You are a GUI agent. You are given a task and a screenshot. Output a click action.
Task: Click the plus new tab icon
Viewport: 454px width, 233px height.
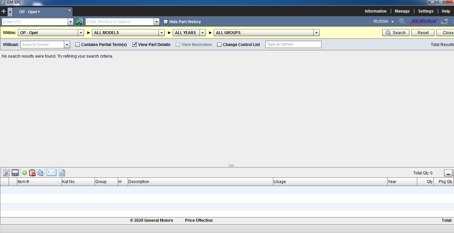tap(4, 12)
